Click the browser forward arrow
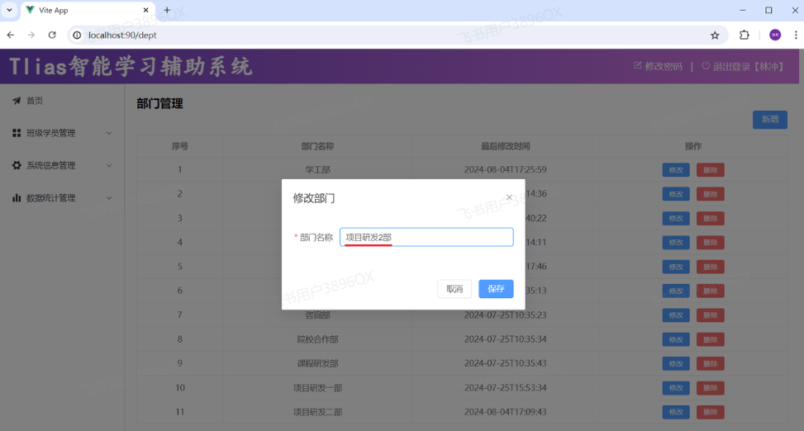This screenshot has height=431, width=804. pyautogui.click(x=31, y=35)
